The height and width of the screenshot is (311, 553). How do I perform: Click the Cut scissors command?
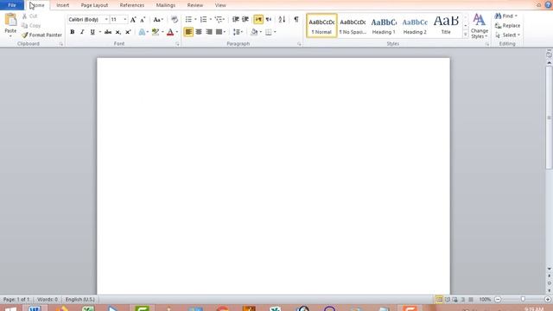pos(29,16)
